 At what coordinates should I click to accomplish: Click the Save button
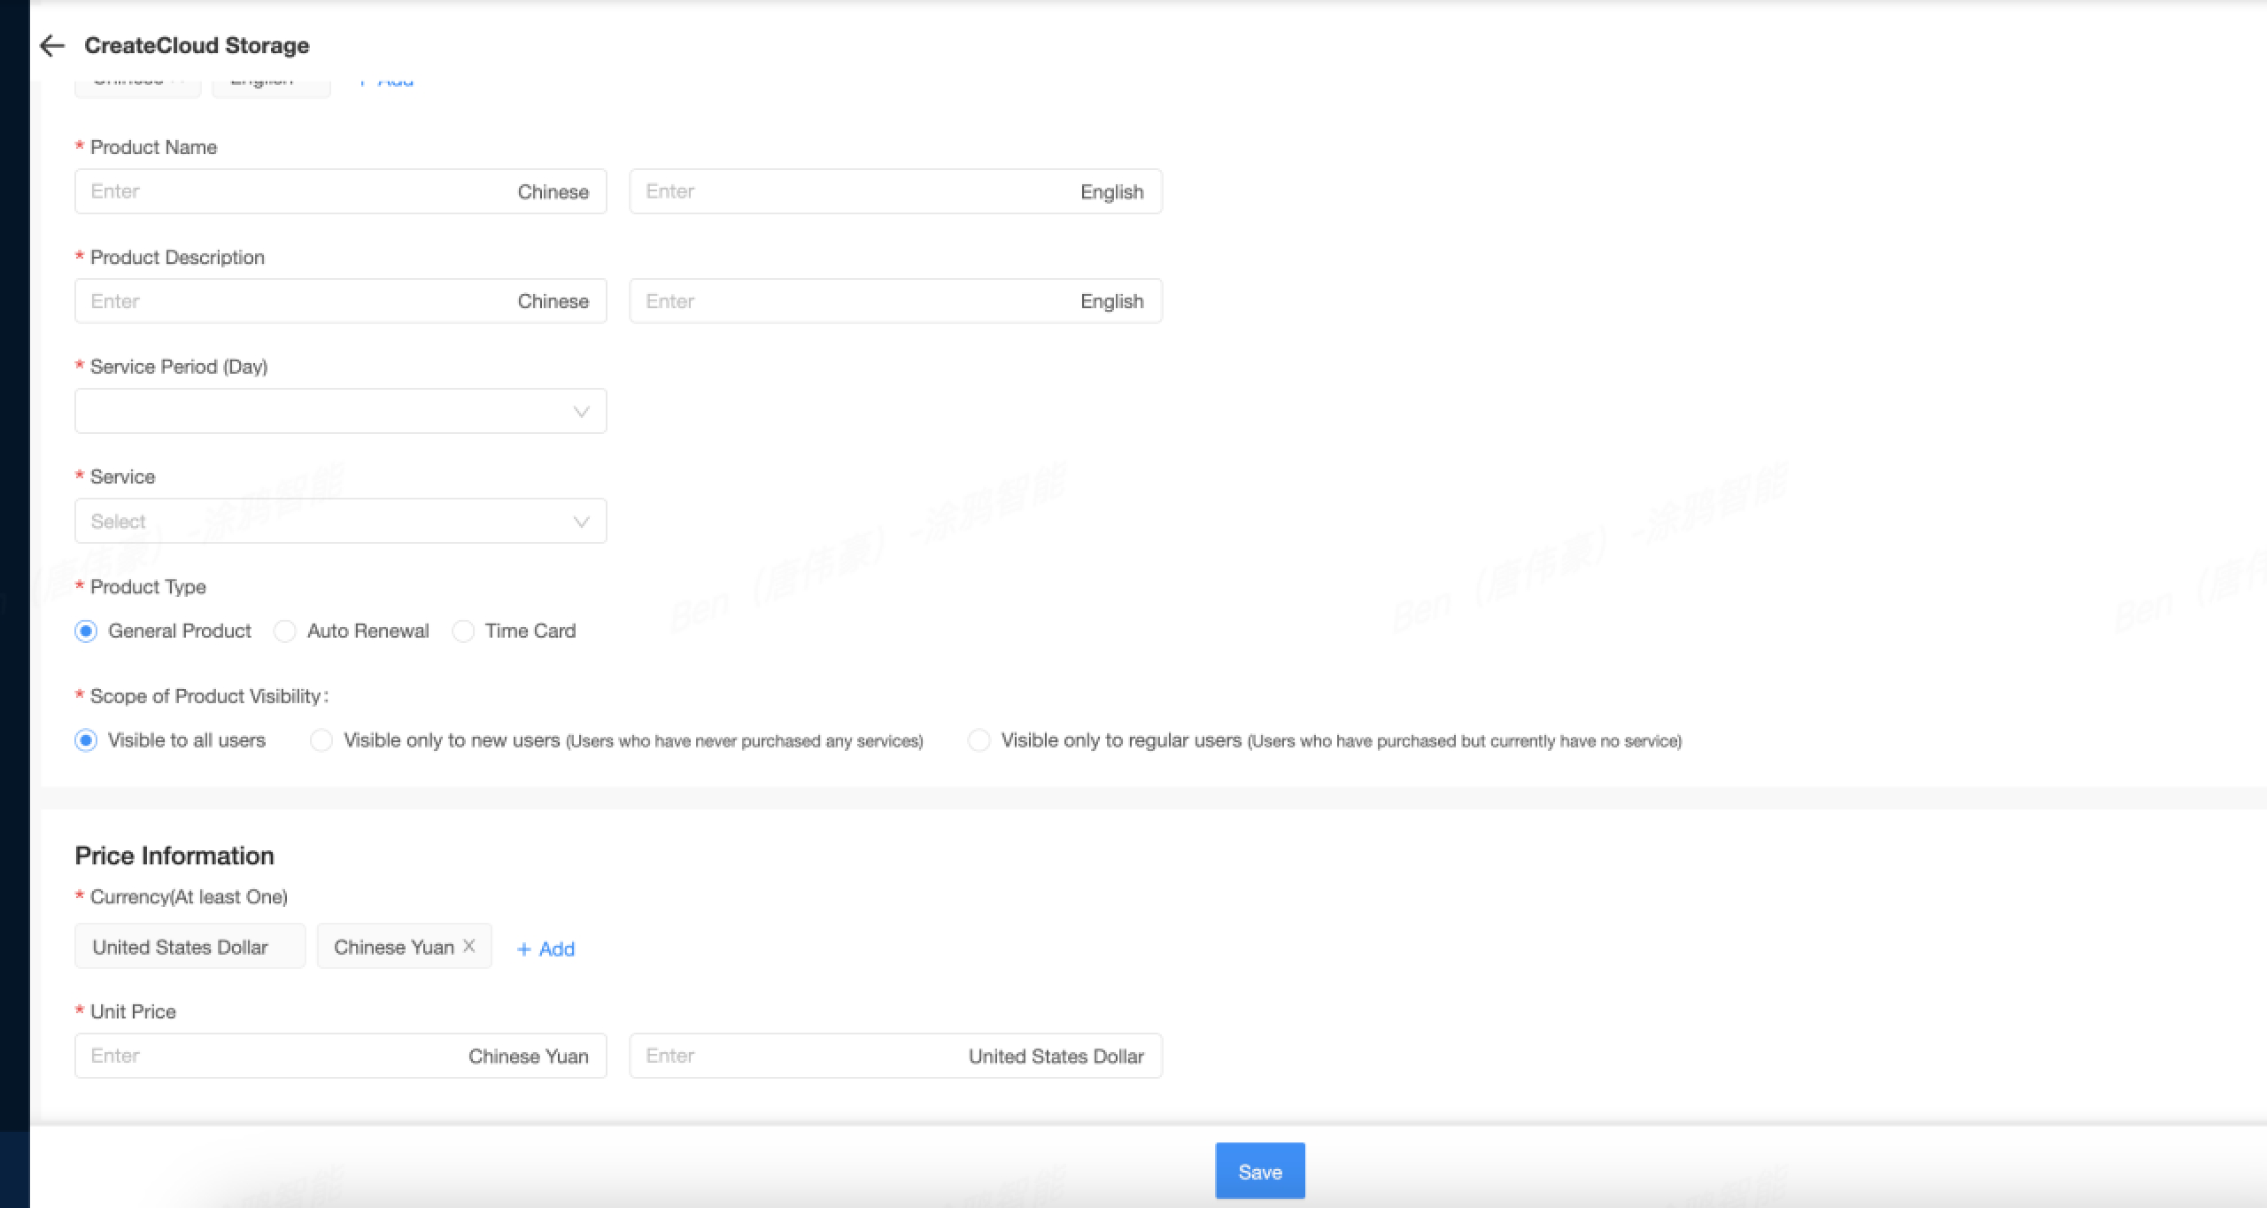[1260, 1171]
